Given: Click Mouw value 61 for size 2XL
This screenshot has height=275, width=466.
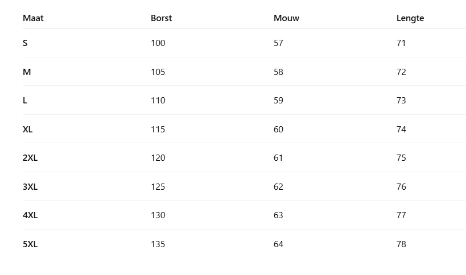Looking at the screenshot, I should 278,158.
